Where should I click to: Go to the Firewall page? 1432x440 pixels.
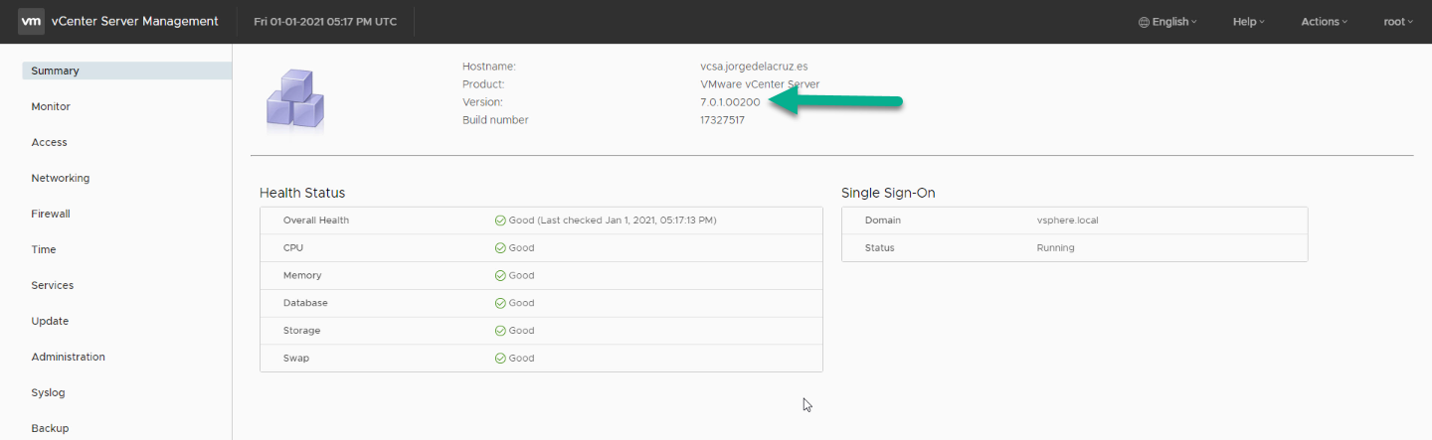51,214
